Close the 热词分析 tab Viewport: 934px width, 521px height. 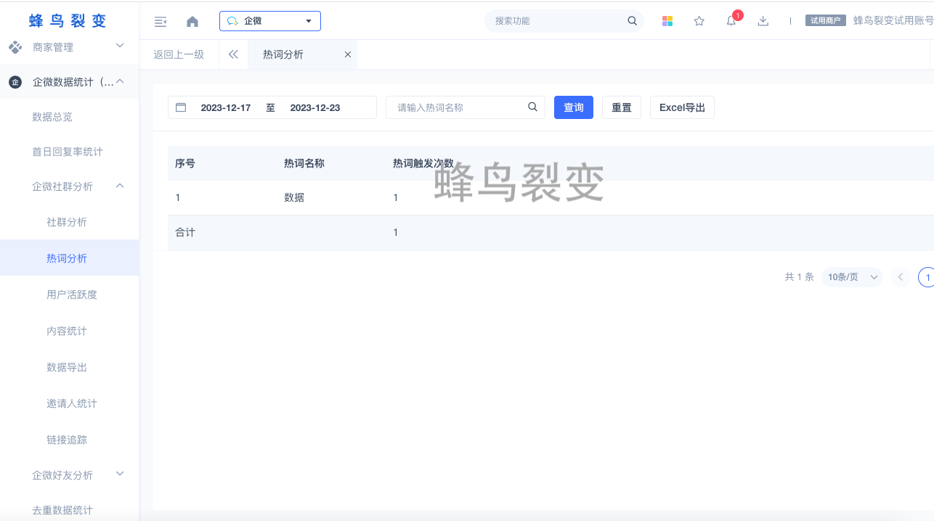point(347,54)
